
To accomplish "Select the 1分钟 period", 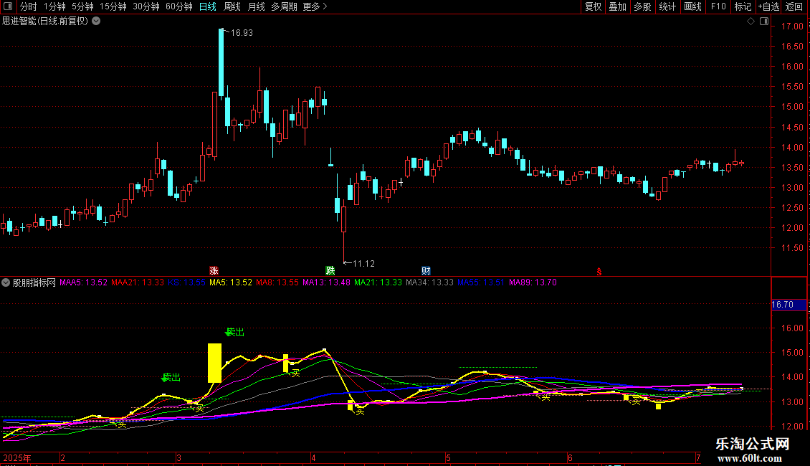I will click(54, 6).
